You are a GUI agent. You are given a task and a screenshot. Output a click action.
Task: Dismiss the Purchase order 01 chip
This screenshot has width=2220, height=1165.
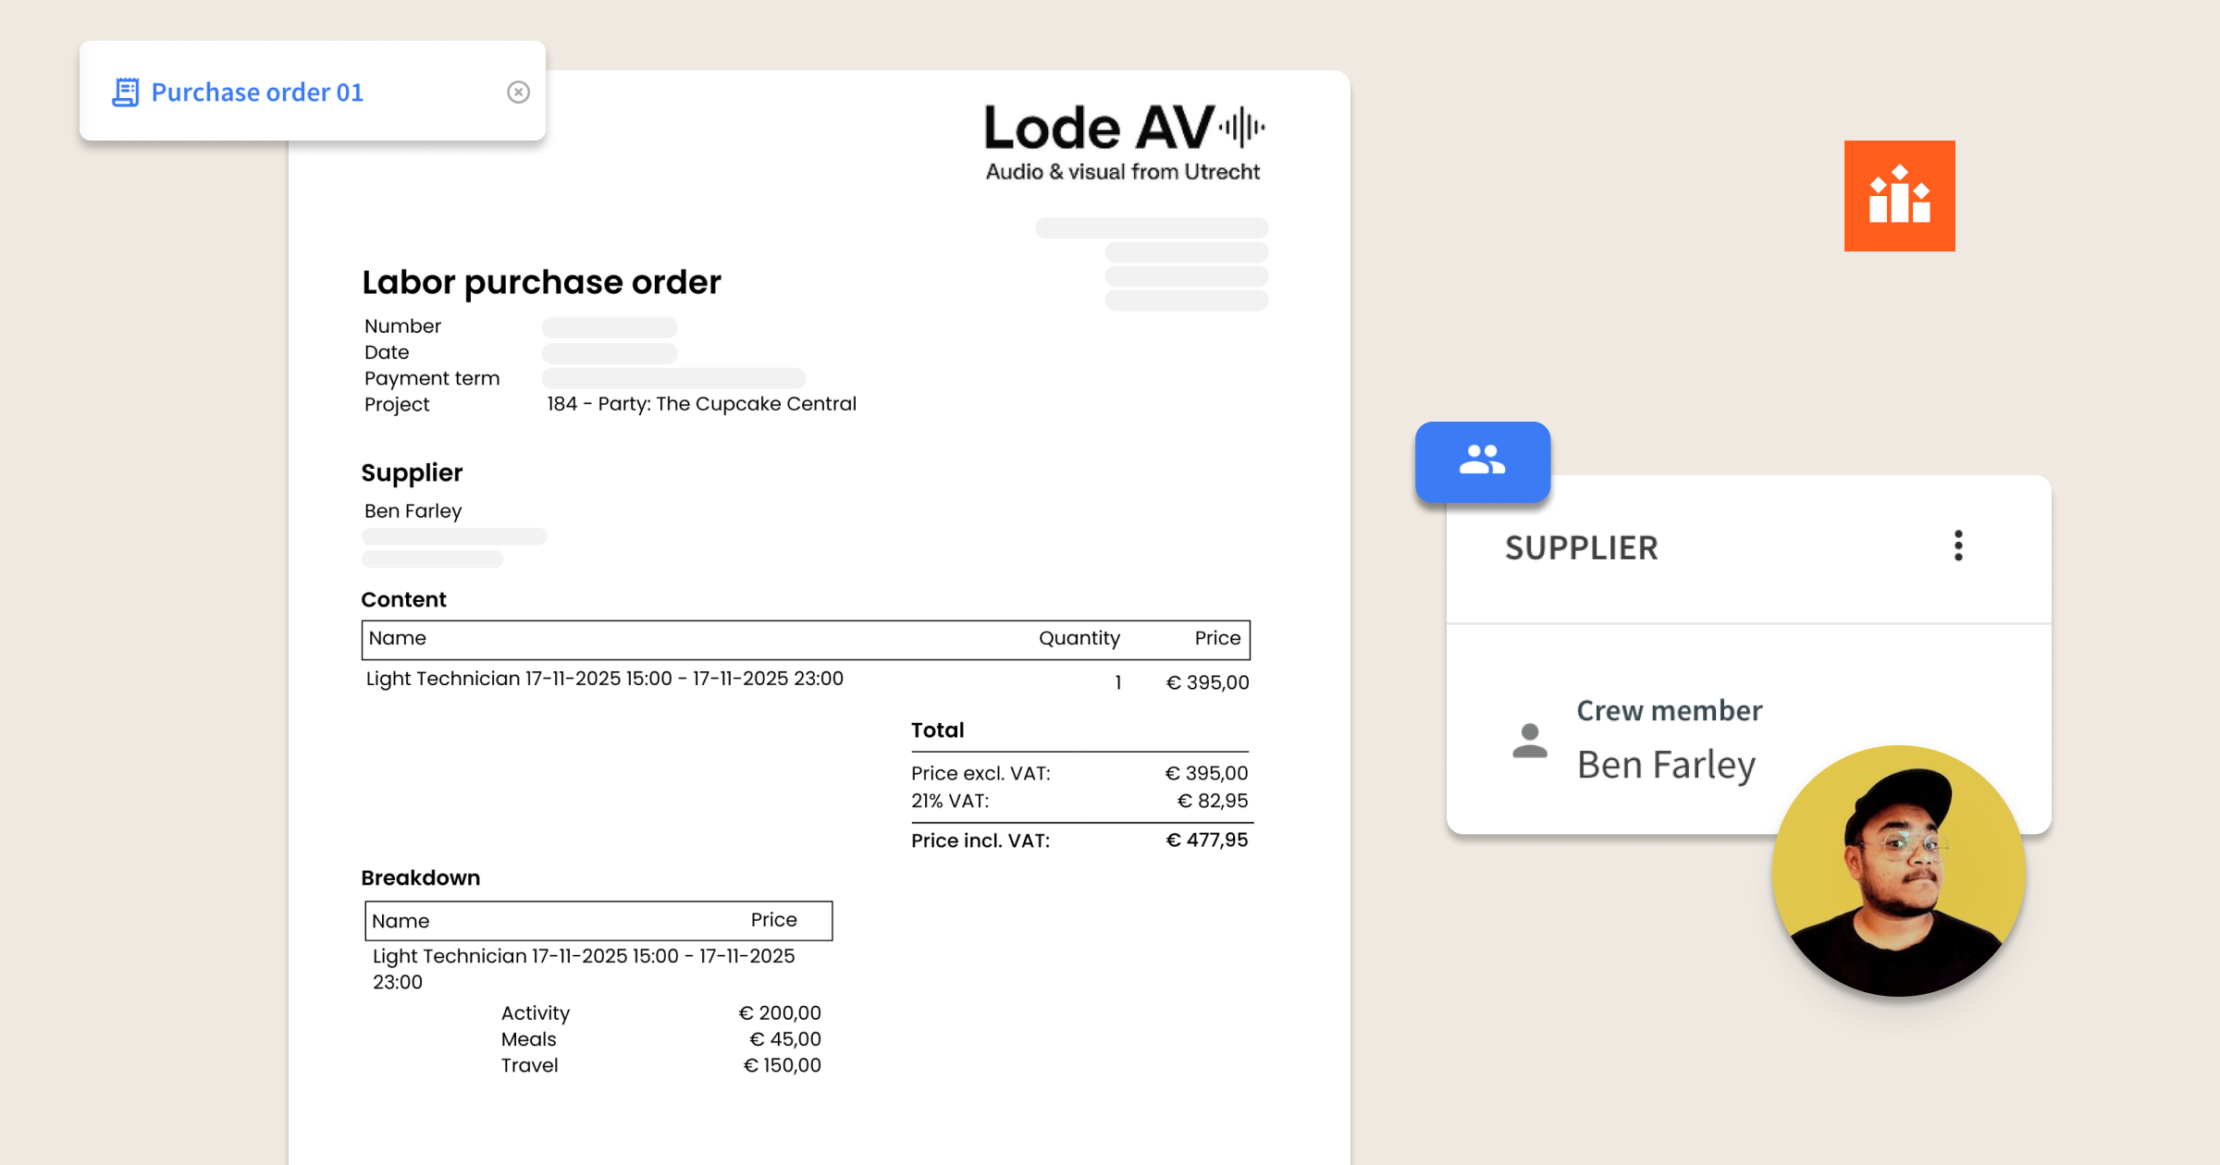tap(518, 92)
